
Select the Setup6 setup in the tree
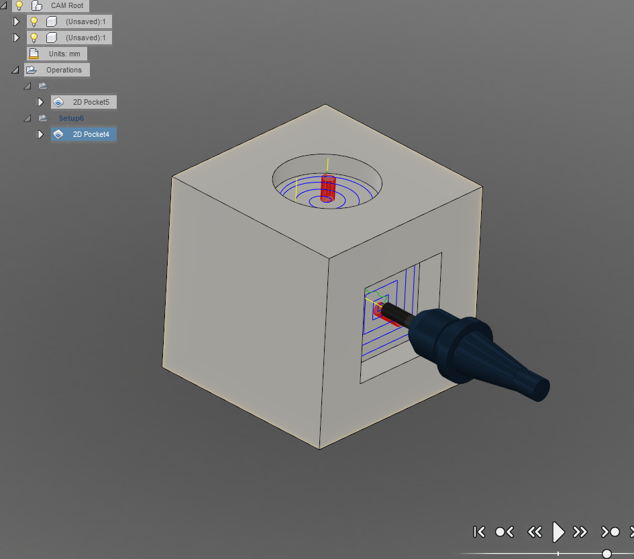70,117
